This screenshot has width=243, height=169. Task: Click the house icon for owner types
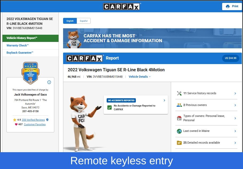coord(179,118)
